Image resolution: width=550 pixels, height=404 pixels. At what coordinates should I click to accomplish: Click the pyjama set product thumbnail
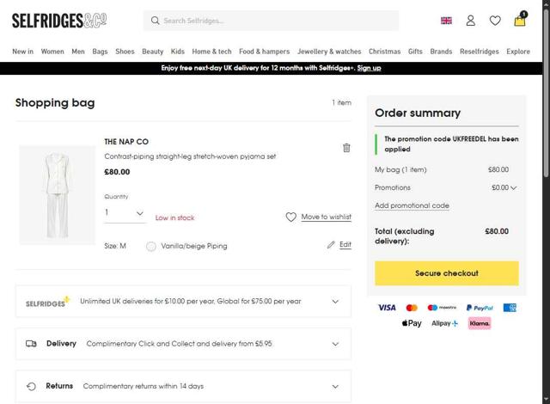pyautogui.click(x=57, y=194)
